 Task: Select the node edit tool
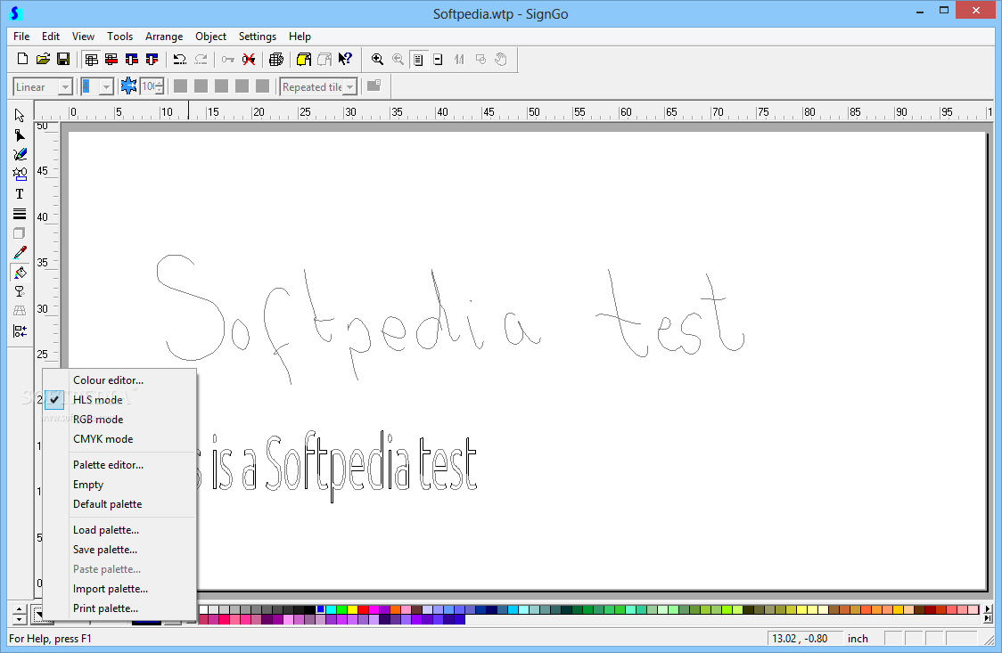pyautogui.click(x=20, y=135)
